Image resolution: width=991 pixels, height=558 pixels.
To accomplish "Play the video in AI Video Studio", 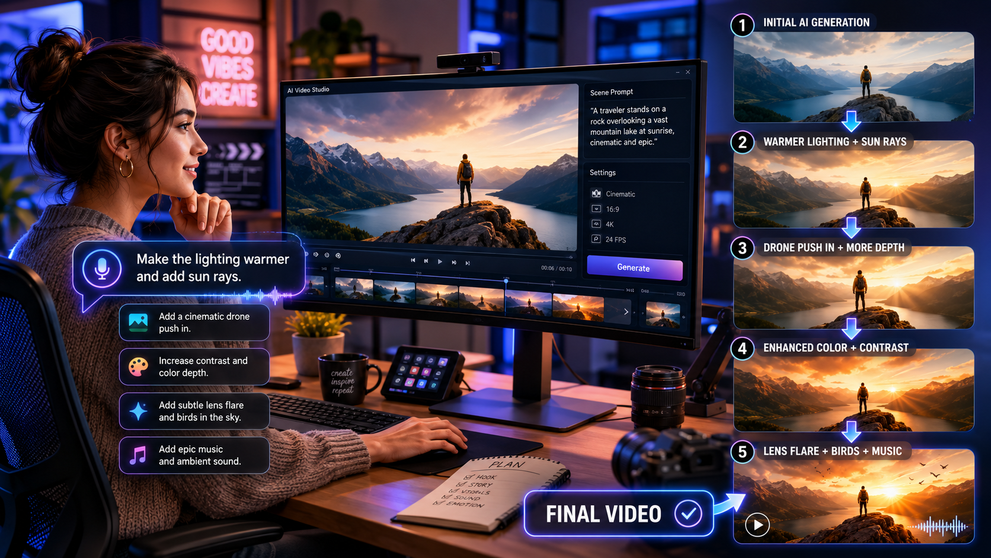I will coord(440,262).
